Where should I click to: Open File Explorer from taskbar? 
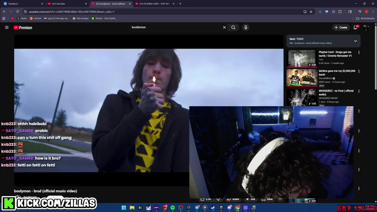point(132,208)
